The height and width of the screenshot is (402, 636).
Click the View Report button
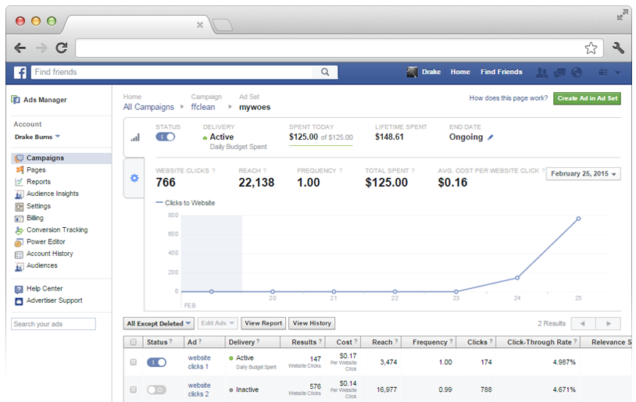[x=263, y=323]
